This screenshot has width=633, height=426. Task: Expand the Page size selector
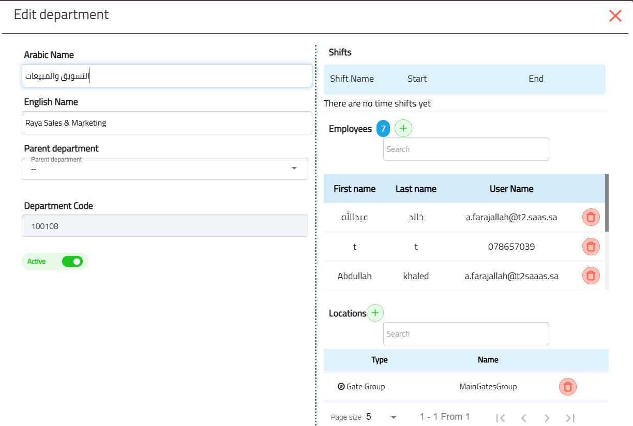coord(381,417)
